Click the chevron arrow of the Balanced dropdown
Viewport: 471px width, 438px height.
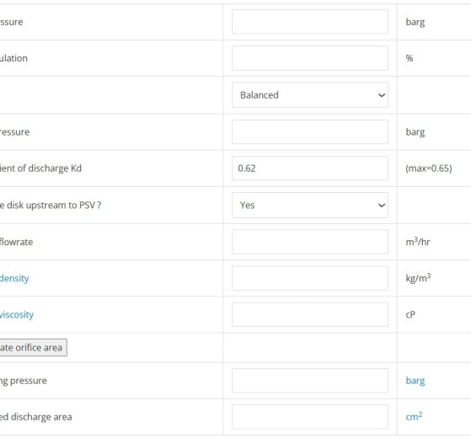click(382, 95)
